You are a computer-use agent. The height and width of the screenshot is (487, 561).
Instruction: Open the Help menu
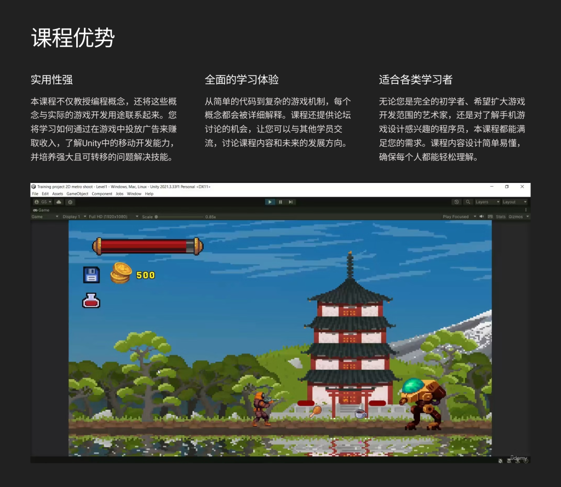pyautogui.click(x=149, y=194)
